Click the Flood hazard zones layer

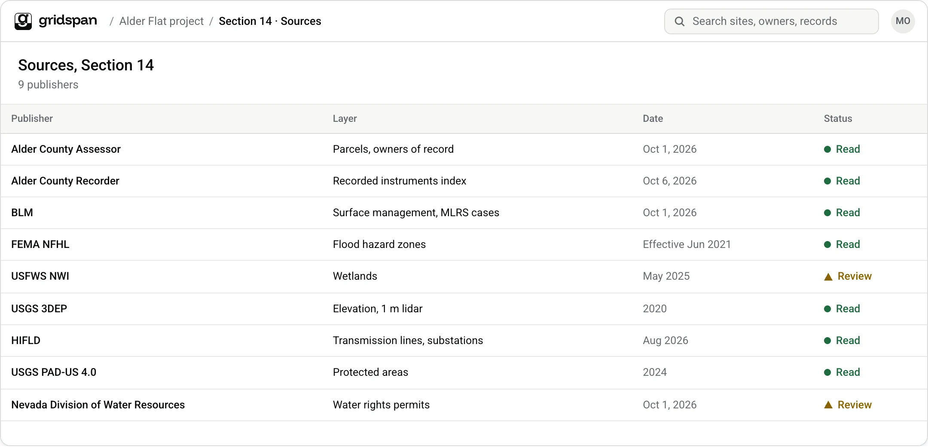point(379,245)
